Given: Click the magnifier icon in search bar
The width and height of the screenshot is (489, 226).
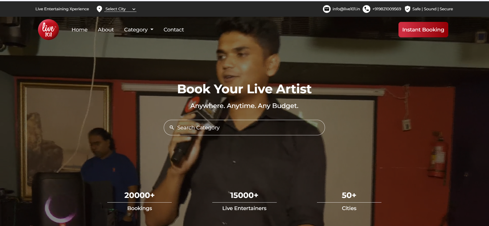Looking at the screenshot, I should click(172, 128).
